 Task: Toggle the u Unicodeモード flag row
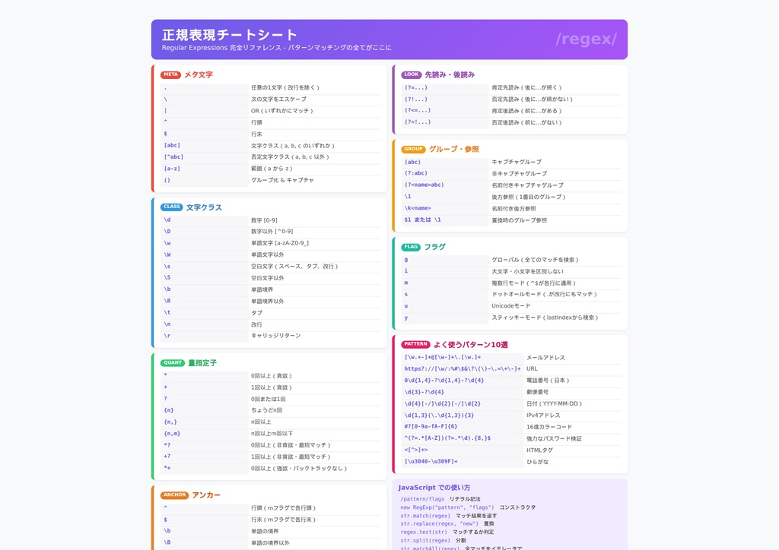(510, 305)
